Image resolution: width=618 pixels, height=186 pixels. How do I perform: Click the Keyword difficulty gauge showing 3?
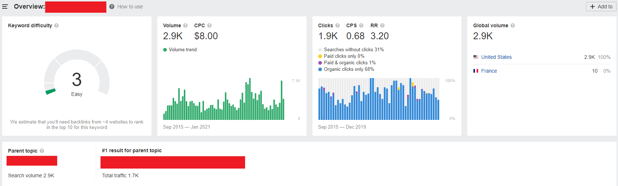pos(77,73)
